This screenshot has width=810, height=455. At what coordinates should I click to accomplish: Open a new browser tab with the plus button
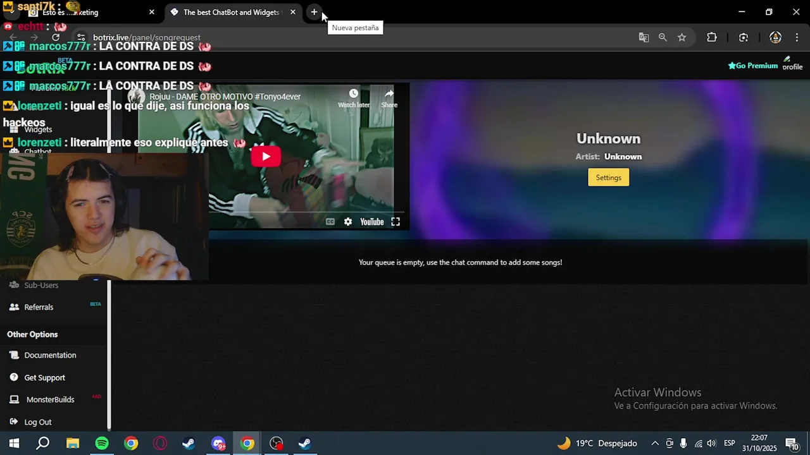314,12
